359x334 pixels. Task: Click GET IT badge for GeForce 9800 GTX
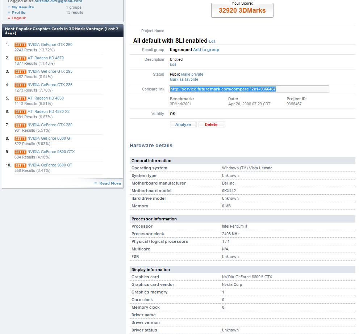point(20,152)
